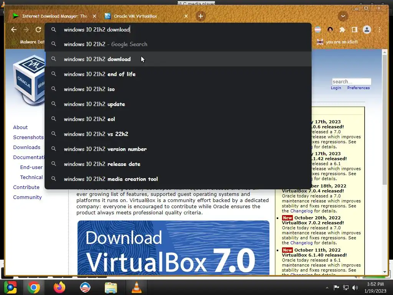The width and height of the screenshot is (393, 295).
Task: Open the End-user docs link
Action: (x=31, y=167)
